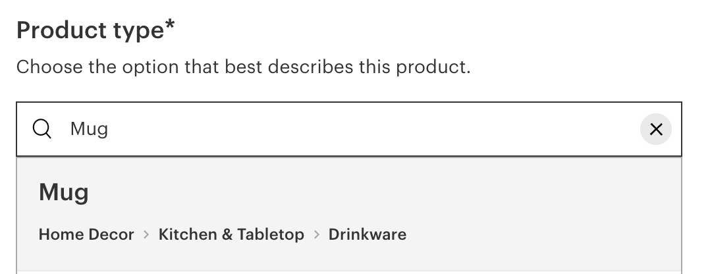710x274 pixels.
Task: Click the chevron after Home Decor
Action: point(146,234)
